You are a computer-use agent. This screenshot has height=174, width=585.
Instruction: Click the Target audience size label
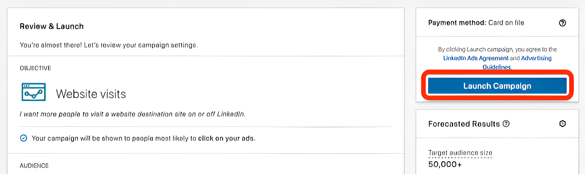coord(460,153)
